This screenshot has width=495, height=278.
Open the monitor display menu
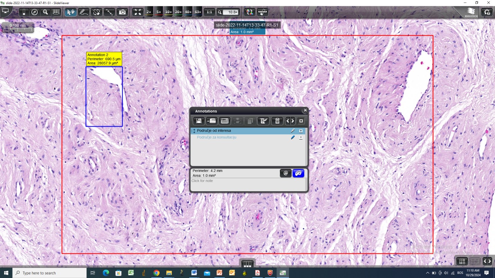6,11
